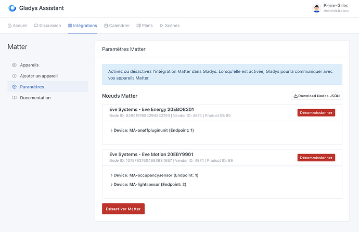Click Node ID 8495197684294333763 text
Image resolution: width=359 pixels, height=232 pixels.
click(x=139, y=115)
